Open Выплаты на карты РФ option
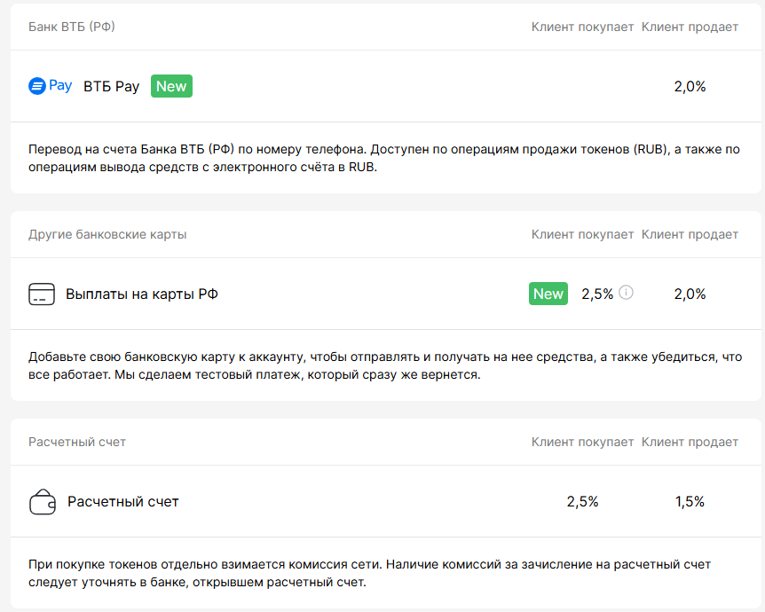Screen dimensions: 765x612 point(142,294)
